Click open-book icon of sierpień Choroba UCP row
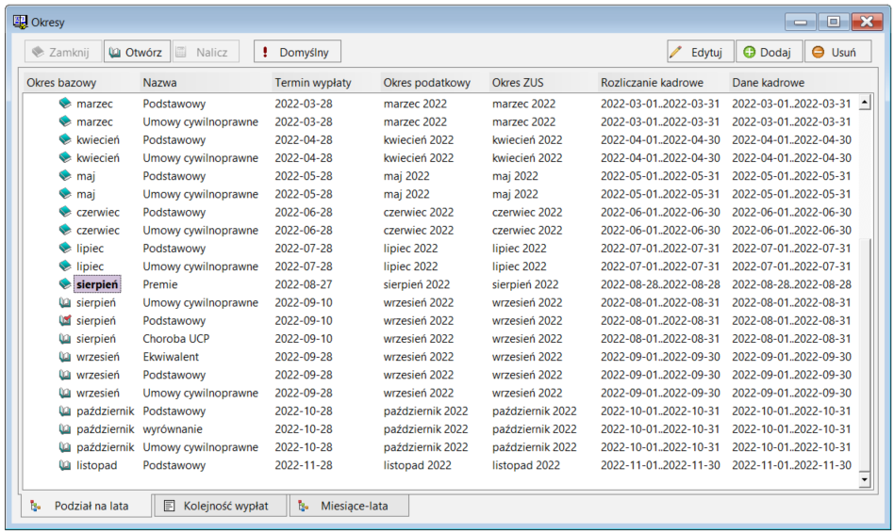Screen dimensions: 894x532 pyautogui.click(x=66, y=339)
